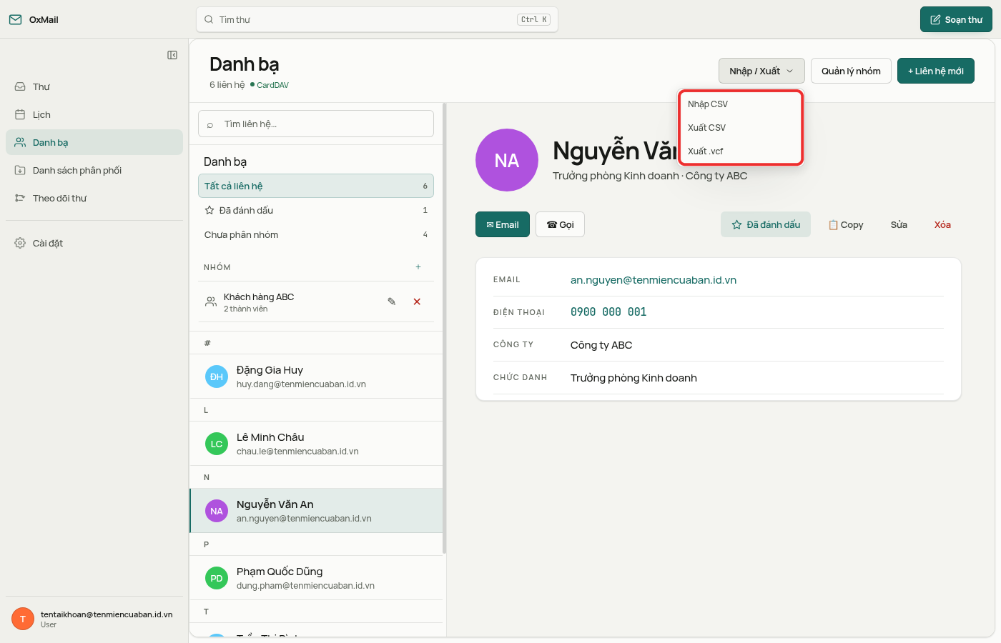
Task: Click the Ctrl K shortcut badge
Action: tap(534, 19)
